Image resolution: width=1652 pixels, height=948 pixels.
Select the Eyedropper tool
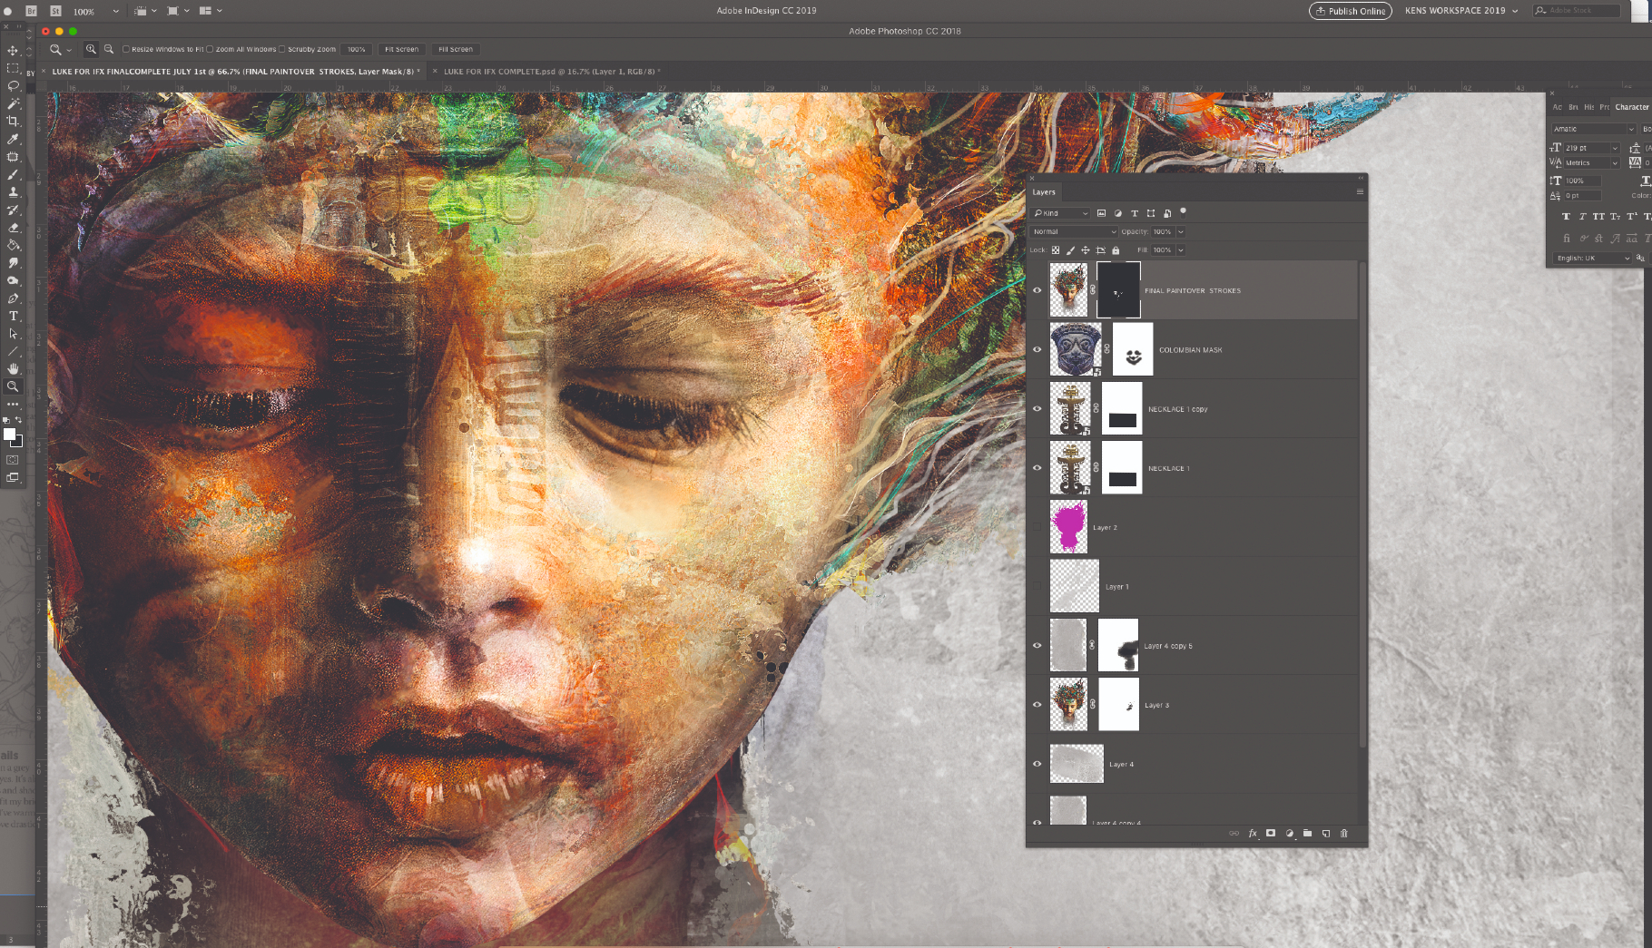tap(13, 139)
